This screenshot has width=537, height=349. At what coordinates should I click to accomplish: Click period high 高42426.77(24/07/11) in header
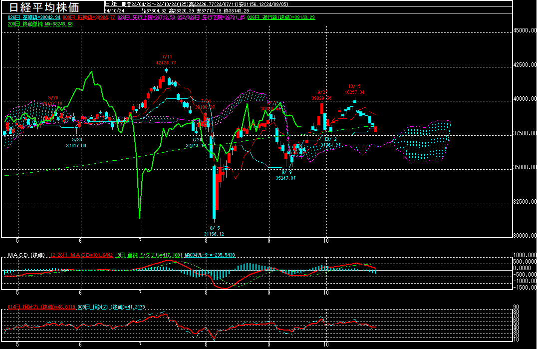pyautogui.click(x=214, y=4)
